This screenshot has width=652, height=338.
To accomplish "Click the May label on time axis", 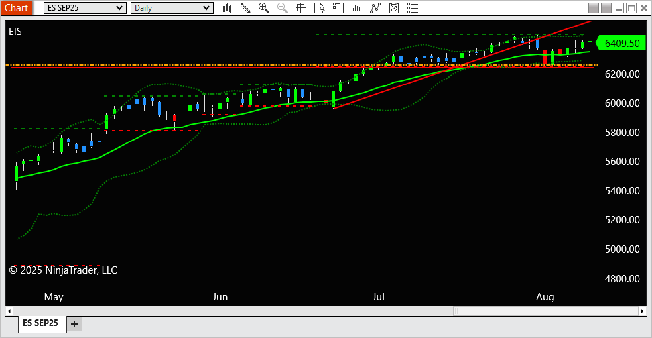I will pos(54,297).
